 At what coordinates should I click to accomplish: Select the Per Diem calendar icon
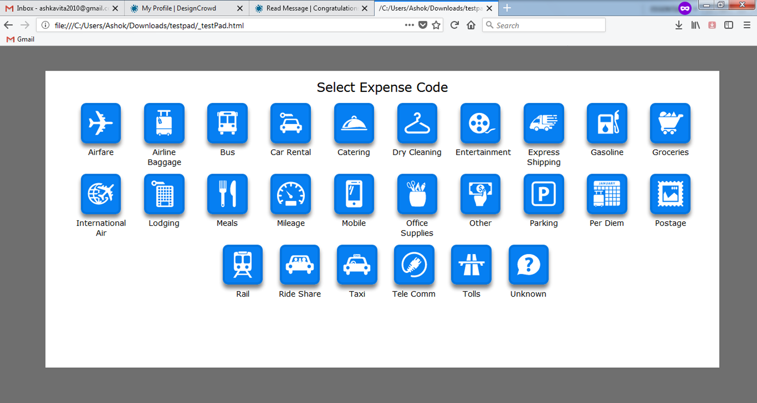607,194
